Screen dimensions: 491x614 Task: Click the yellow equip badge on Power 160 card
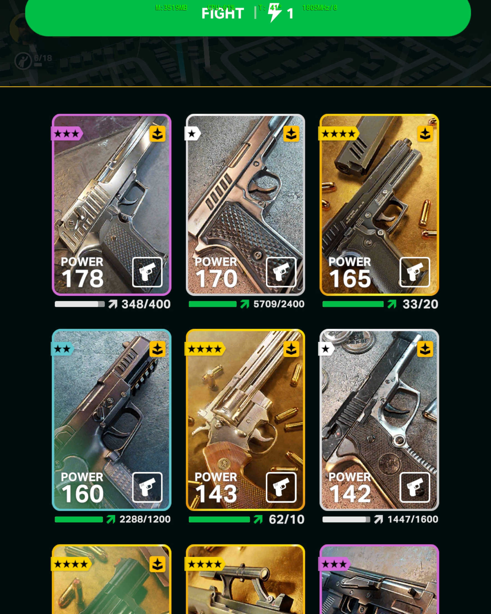click(157, 349)
